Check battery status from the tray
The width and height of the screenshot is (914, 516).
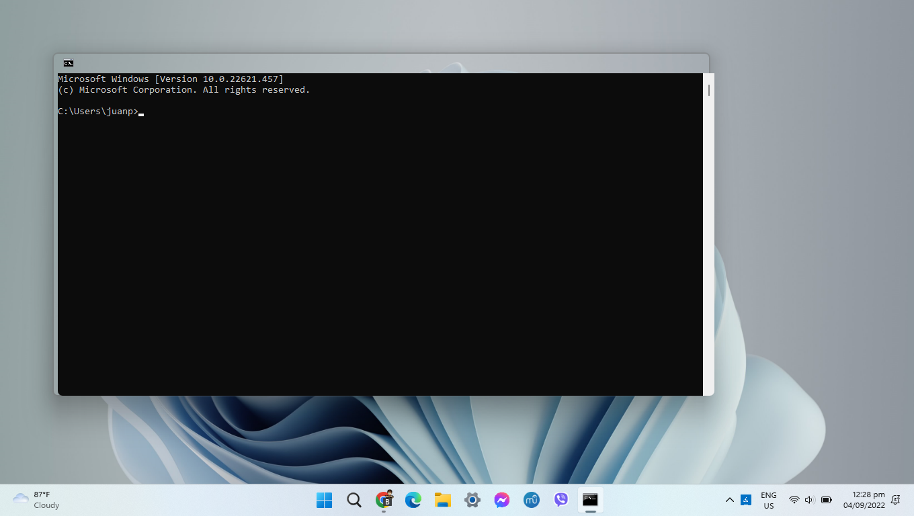(826, 500)
